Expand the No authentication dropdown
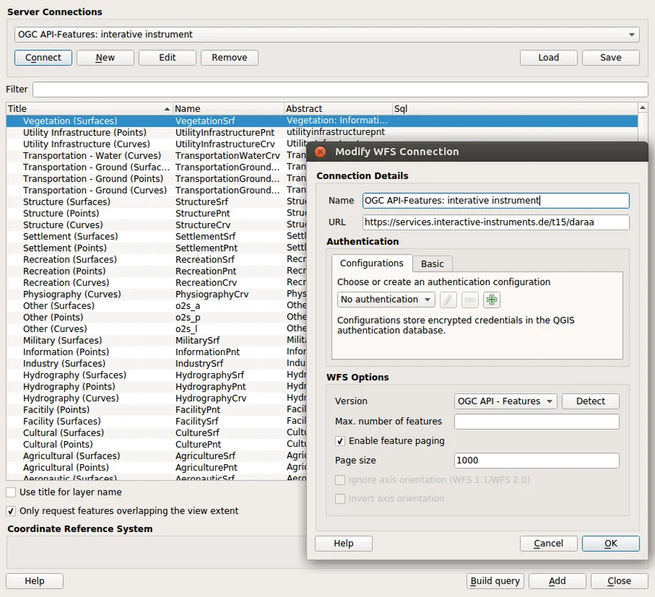655x597 pixels. click(386, 300)
